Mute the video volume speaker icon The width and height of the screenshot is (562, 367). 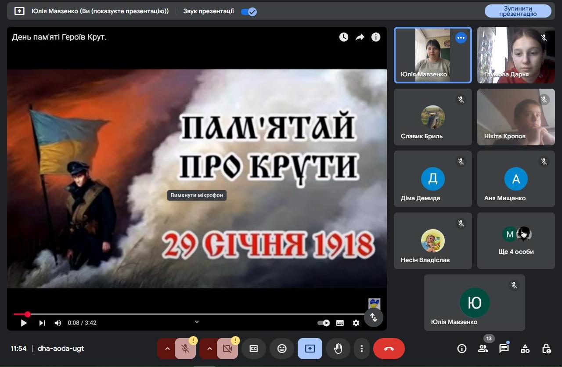(58, 323)
